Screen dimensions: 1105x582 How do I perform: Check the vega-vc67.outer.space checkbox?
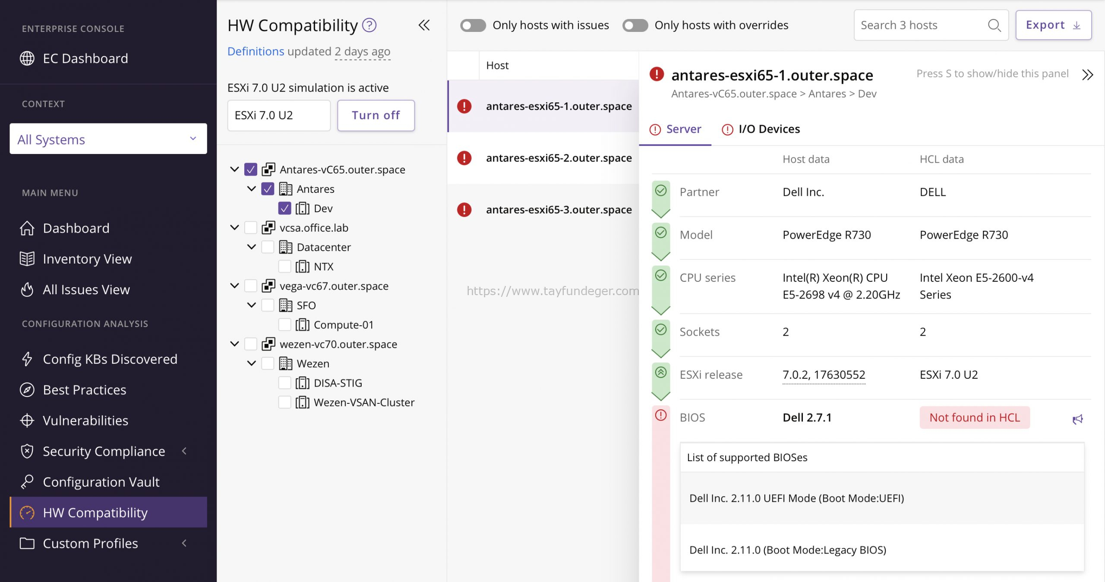250,286
